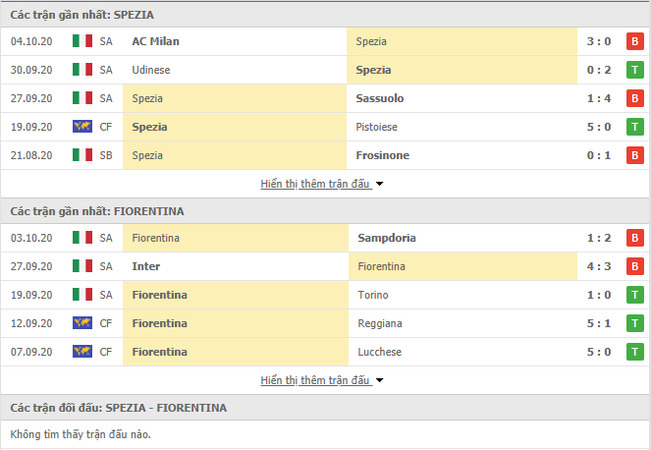Click red B badge for Inter vs Fiorentina
The width and height of the screenshot is (651, 450).
coord(635,266)
